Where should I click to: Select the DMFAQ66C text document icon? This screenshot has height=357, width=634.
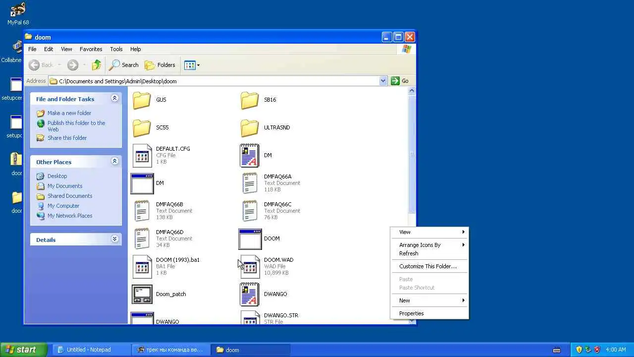250,211
